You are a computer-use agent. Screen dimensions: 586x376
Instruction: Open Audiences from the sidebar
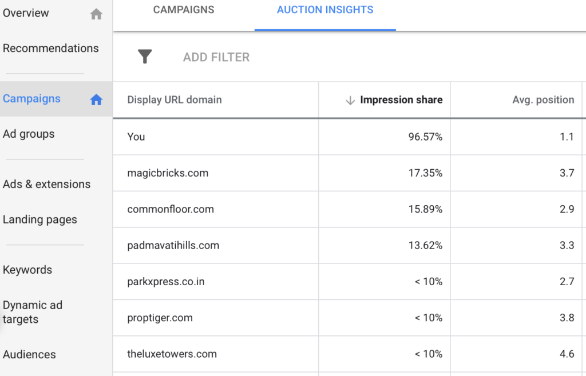(x=29, y=354)
